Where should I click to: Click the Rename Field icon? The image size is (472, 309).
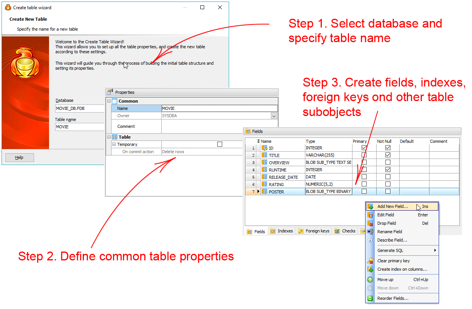370,232
